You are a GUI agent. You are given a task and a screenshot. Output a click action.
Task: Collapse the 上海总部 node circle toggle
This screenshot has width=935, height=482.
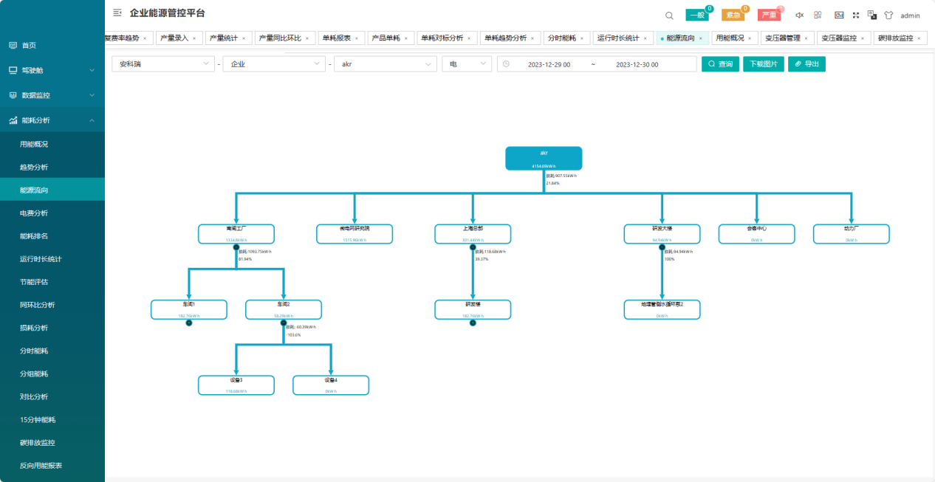click(x=473, y=247)
